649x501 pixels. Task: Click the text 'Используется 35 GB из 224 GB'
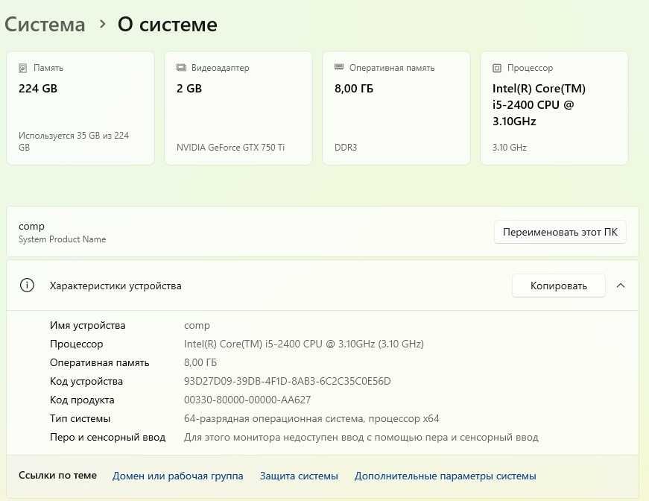(74, 141)
